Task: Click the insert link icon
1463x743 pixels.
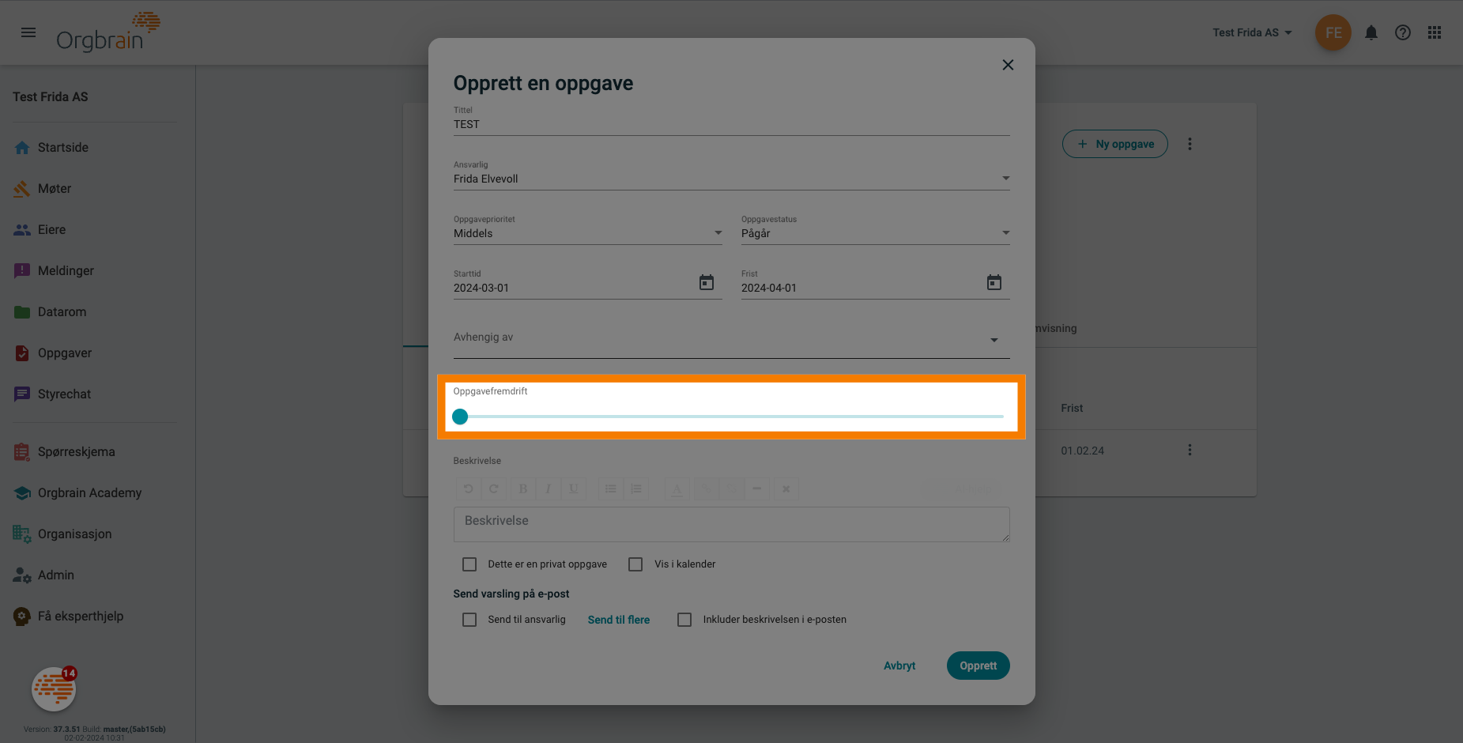Action: tap(706, 488)
